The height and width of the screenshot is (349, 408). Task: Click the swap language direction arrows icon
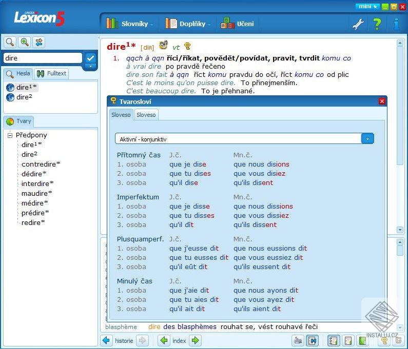pos(39,42)
